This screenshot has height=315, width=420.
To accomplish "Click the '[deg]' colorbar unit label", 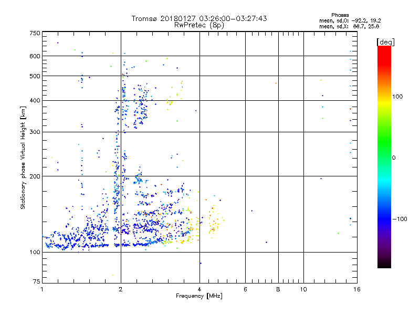I will (x=385, y=43).
